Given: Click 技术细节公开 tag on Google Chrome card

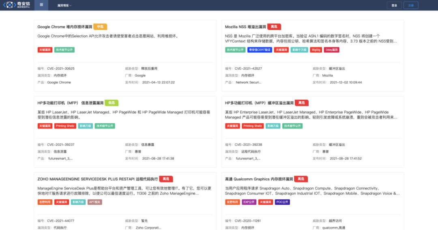Looking at the screenshot, I should 64,50.
